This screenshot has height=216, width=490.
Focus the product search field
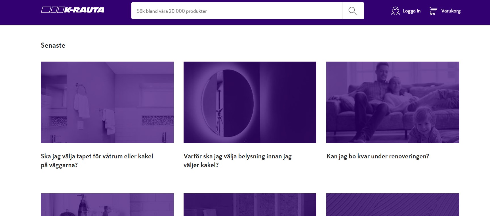pos(237,11)
